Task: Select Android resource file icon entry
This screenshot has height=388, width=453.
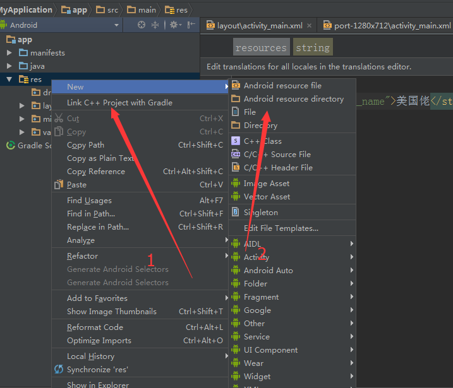Action: tap(236, 86)
